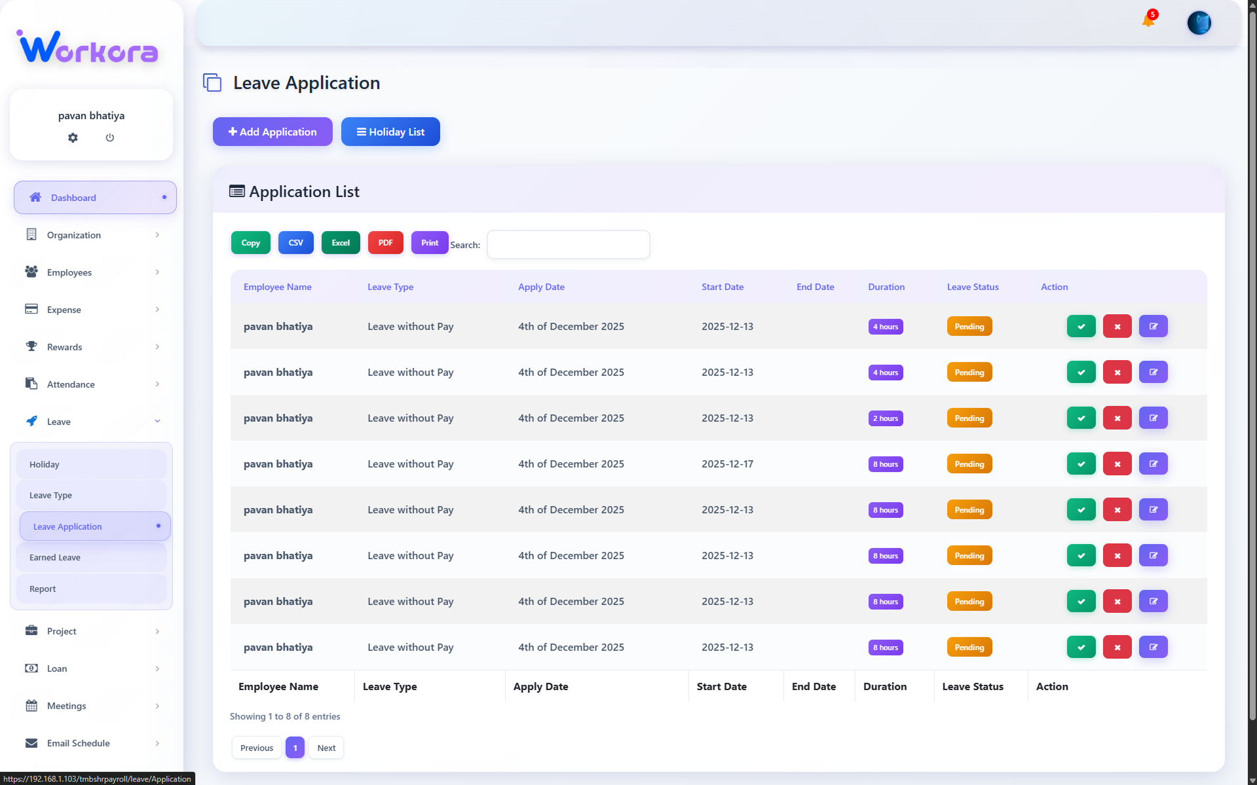Open the Holiday List button
The width and height of the screenshot is (1257, 785).
390,132
